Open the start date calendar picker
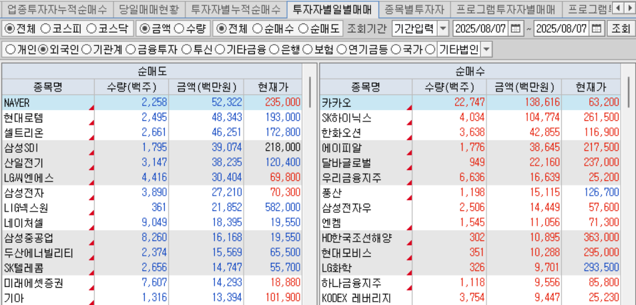Image resolution: width=636 pixels, height=305 pixels. coord(515,29)
